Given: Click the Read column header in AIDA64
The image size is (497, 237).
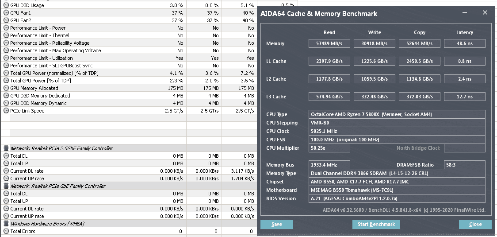Looking at the screenshot, I should click(x=329, y=32).
